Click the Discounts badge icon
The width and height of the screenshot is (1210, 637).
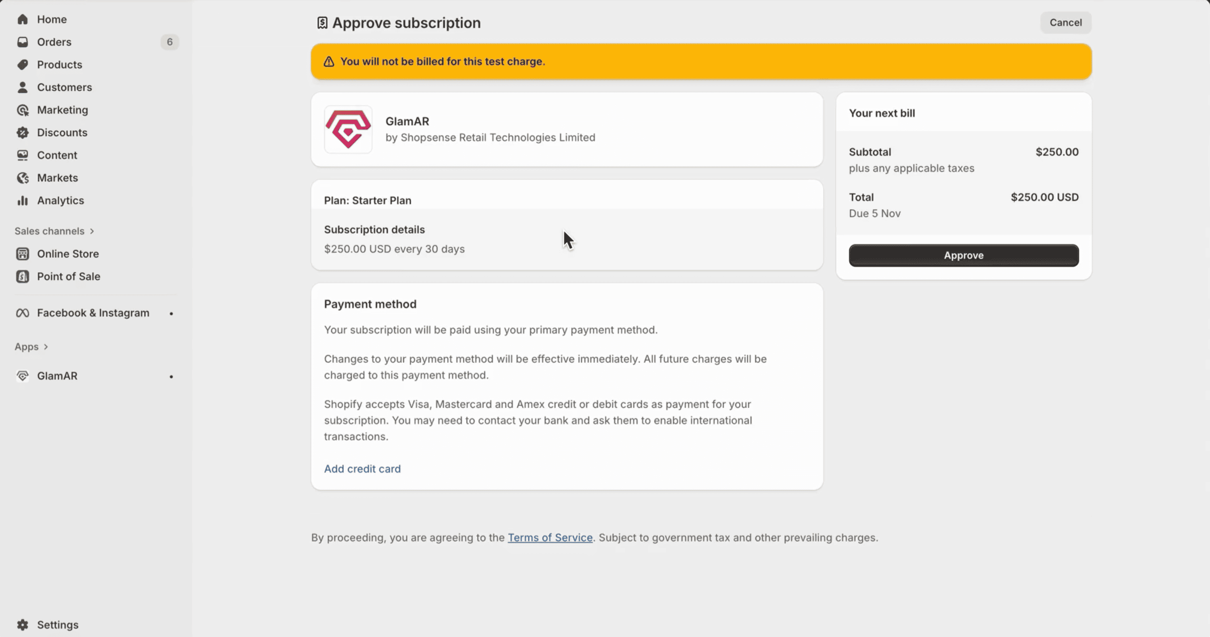[x=23, y=132]
